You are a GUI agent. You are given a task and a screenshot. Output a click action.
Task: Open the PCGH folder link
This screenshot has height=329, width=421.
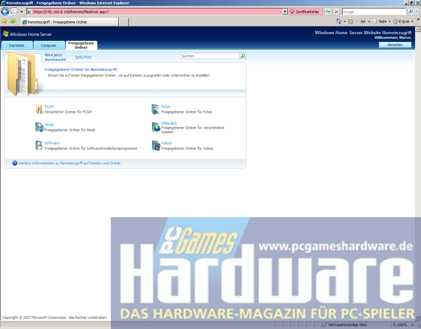click(49, 107)
